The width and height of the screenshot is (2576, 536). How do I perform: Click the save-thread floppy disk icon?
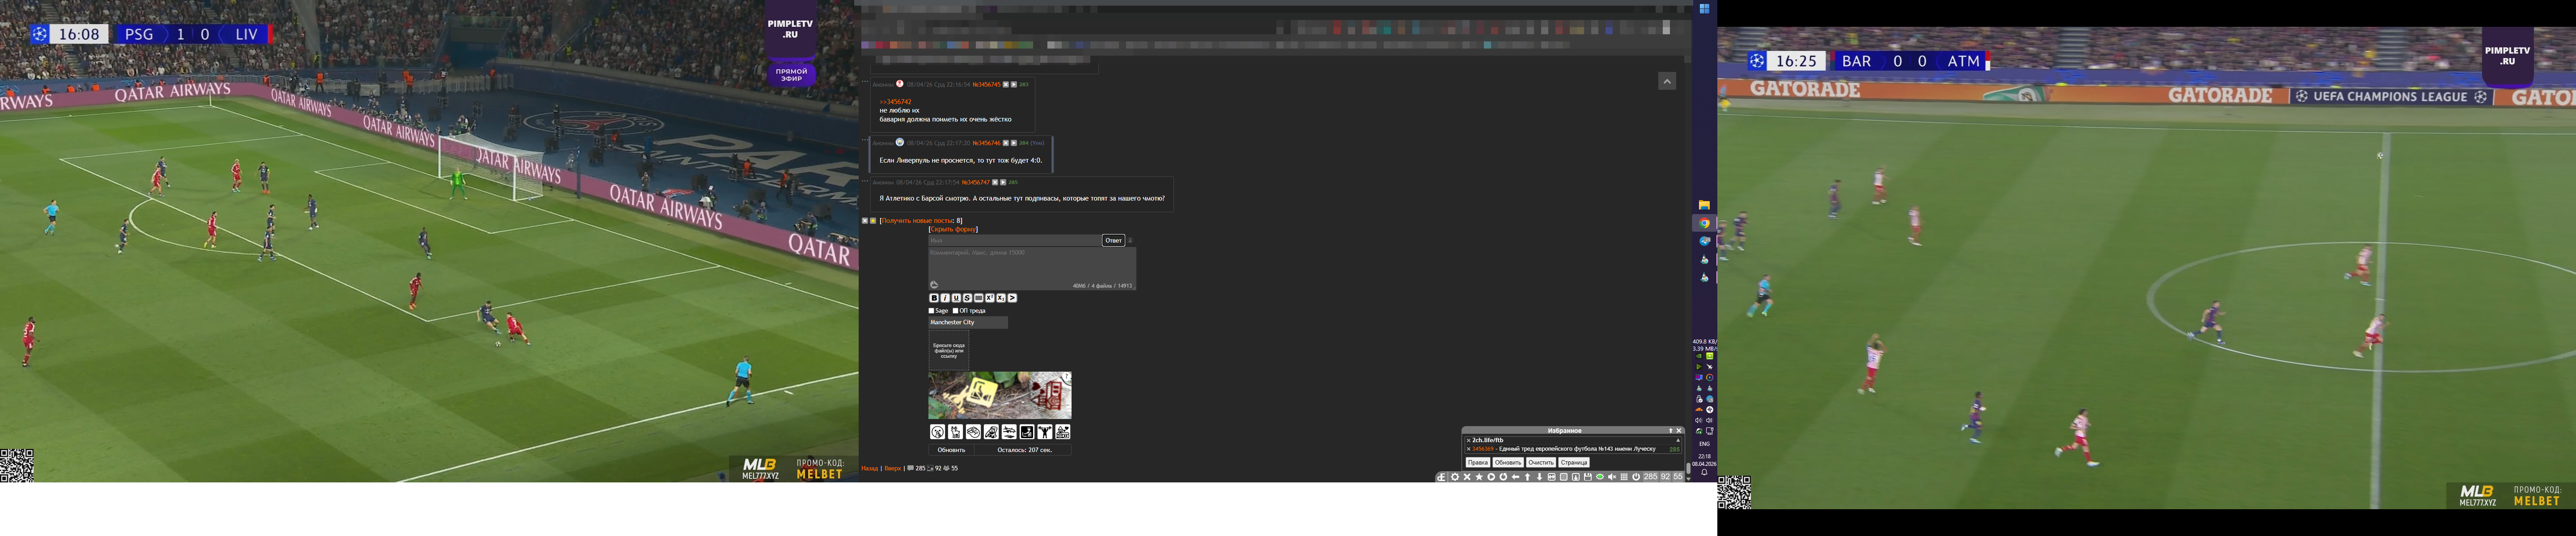(x=1587, y=477)
